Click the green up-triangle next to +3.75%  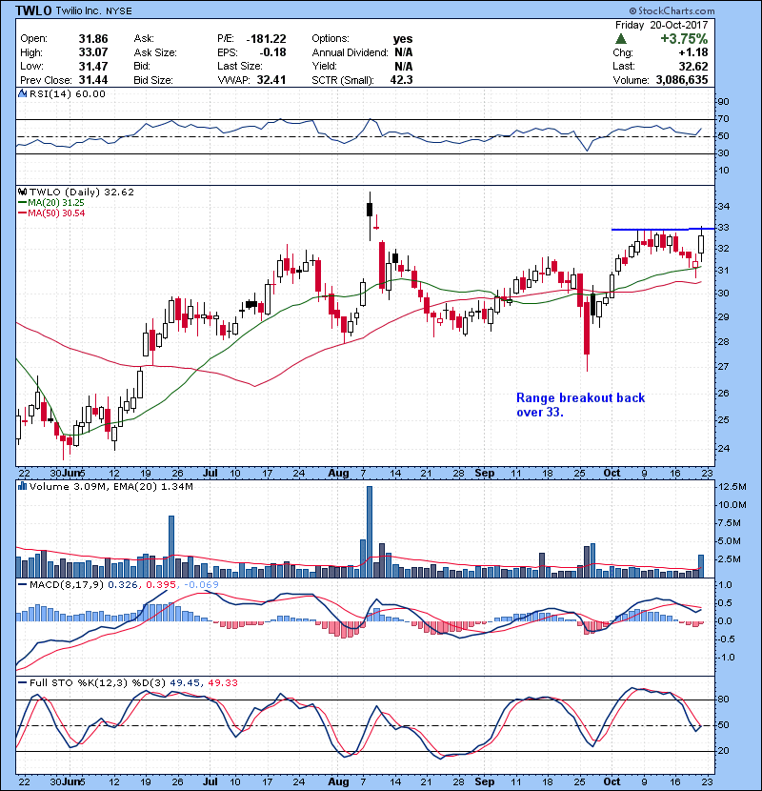coord(621,39)
